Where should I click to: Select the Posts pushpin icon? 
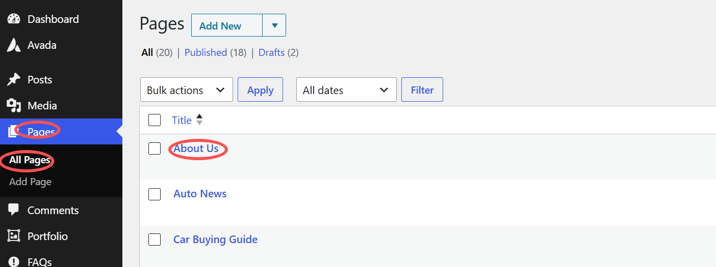point(13,80)
